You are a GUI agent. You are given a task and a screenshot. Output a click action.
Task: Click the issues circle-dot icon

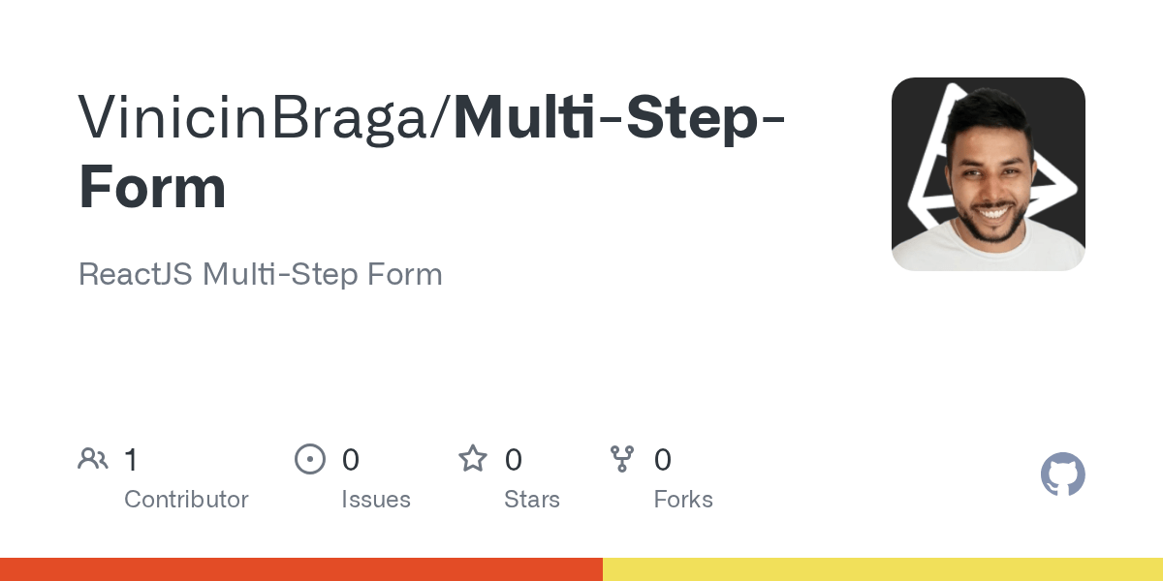[x=310, y=459]
